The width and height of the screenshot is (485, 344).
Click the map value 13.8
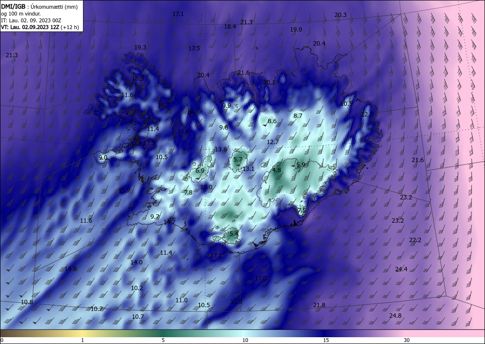(221, 150)
